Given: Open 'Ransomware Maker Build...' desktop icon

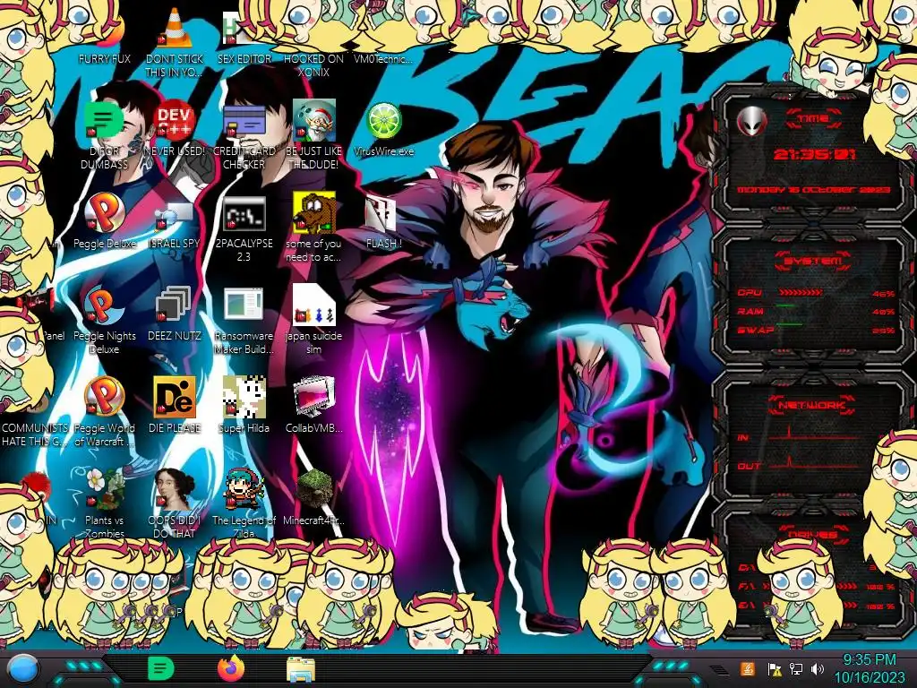Looking at the screenshot, I should pos(244,305).
